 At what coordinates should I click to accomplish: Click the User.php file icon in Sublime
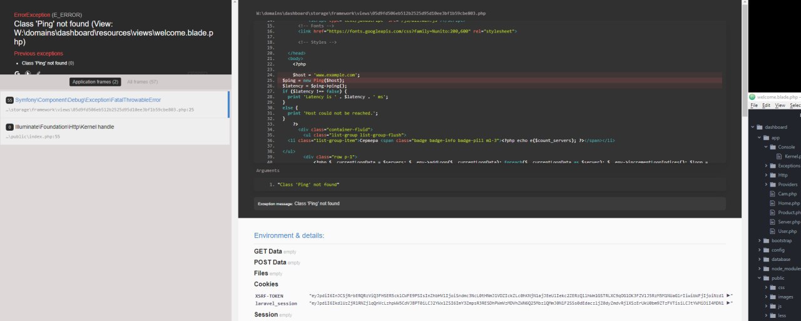coord(773,232)
